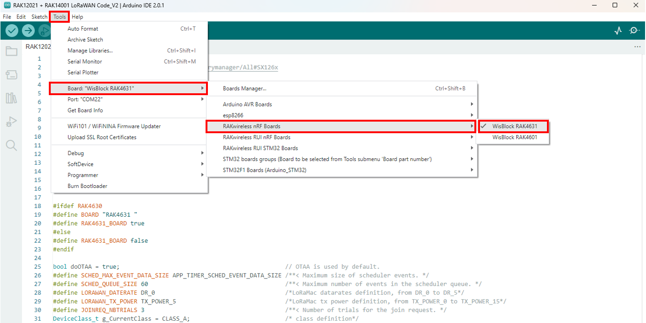This screenshot has width=646, height=323.
Task: Click the '#else' code line
Action: [62, 232]
